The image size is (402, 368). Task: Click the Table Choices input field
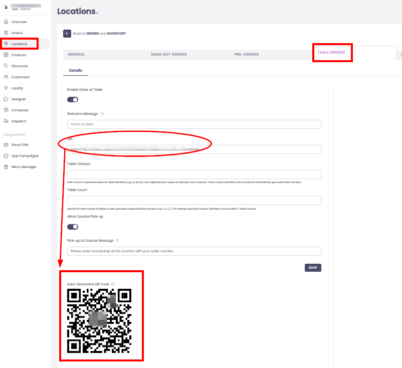click(194, 174)
